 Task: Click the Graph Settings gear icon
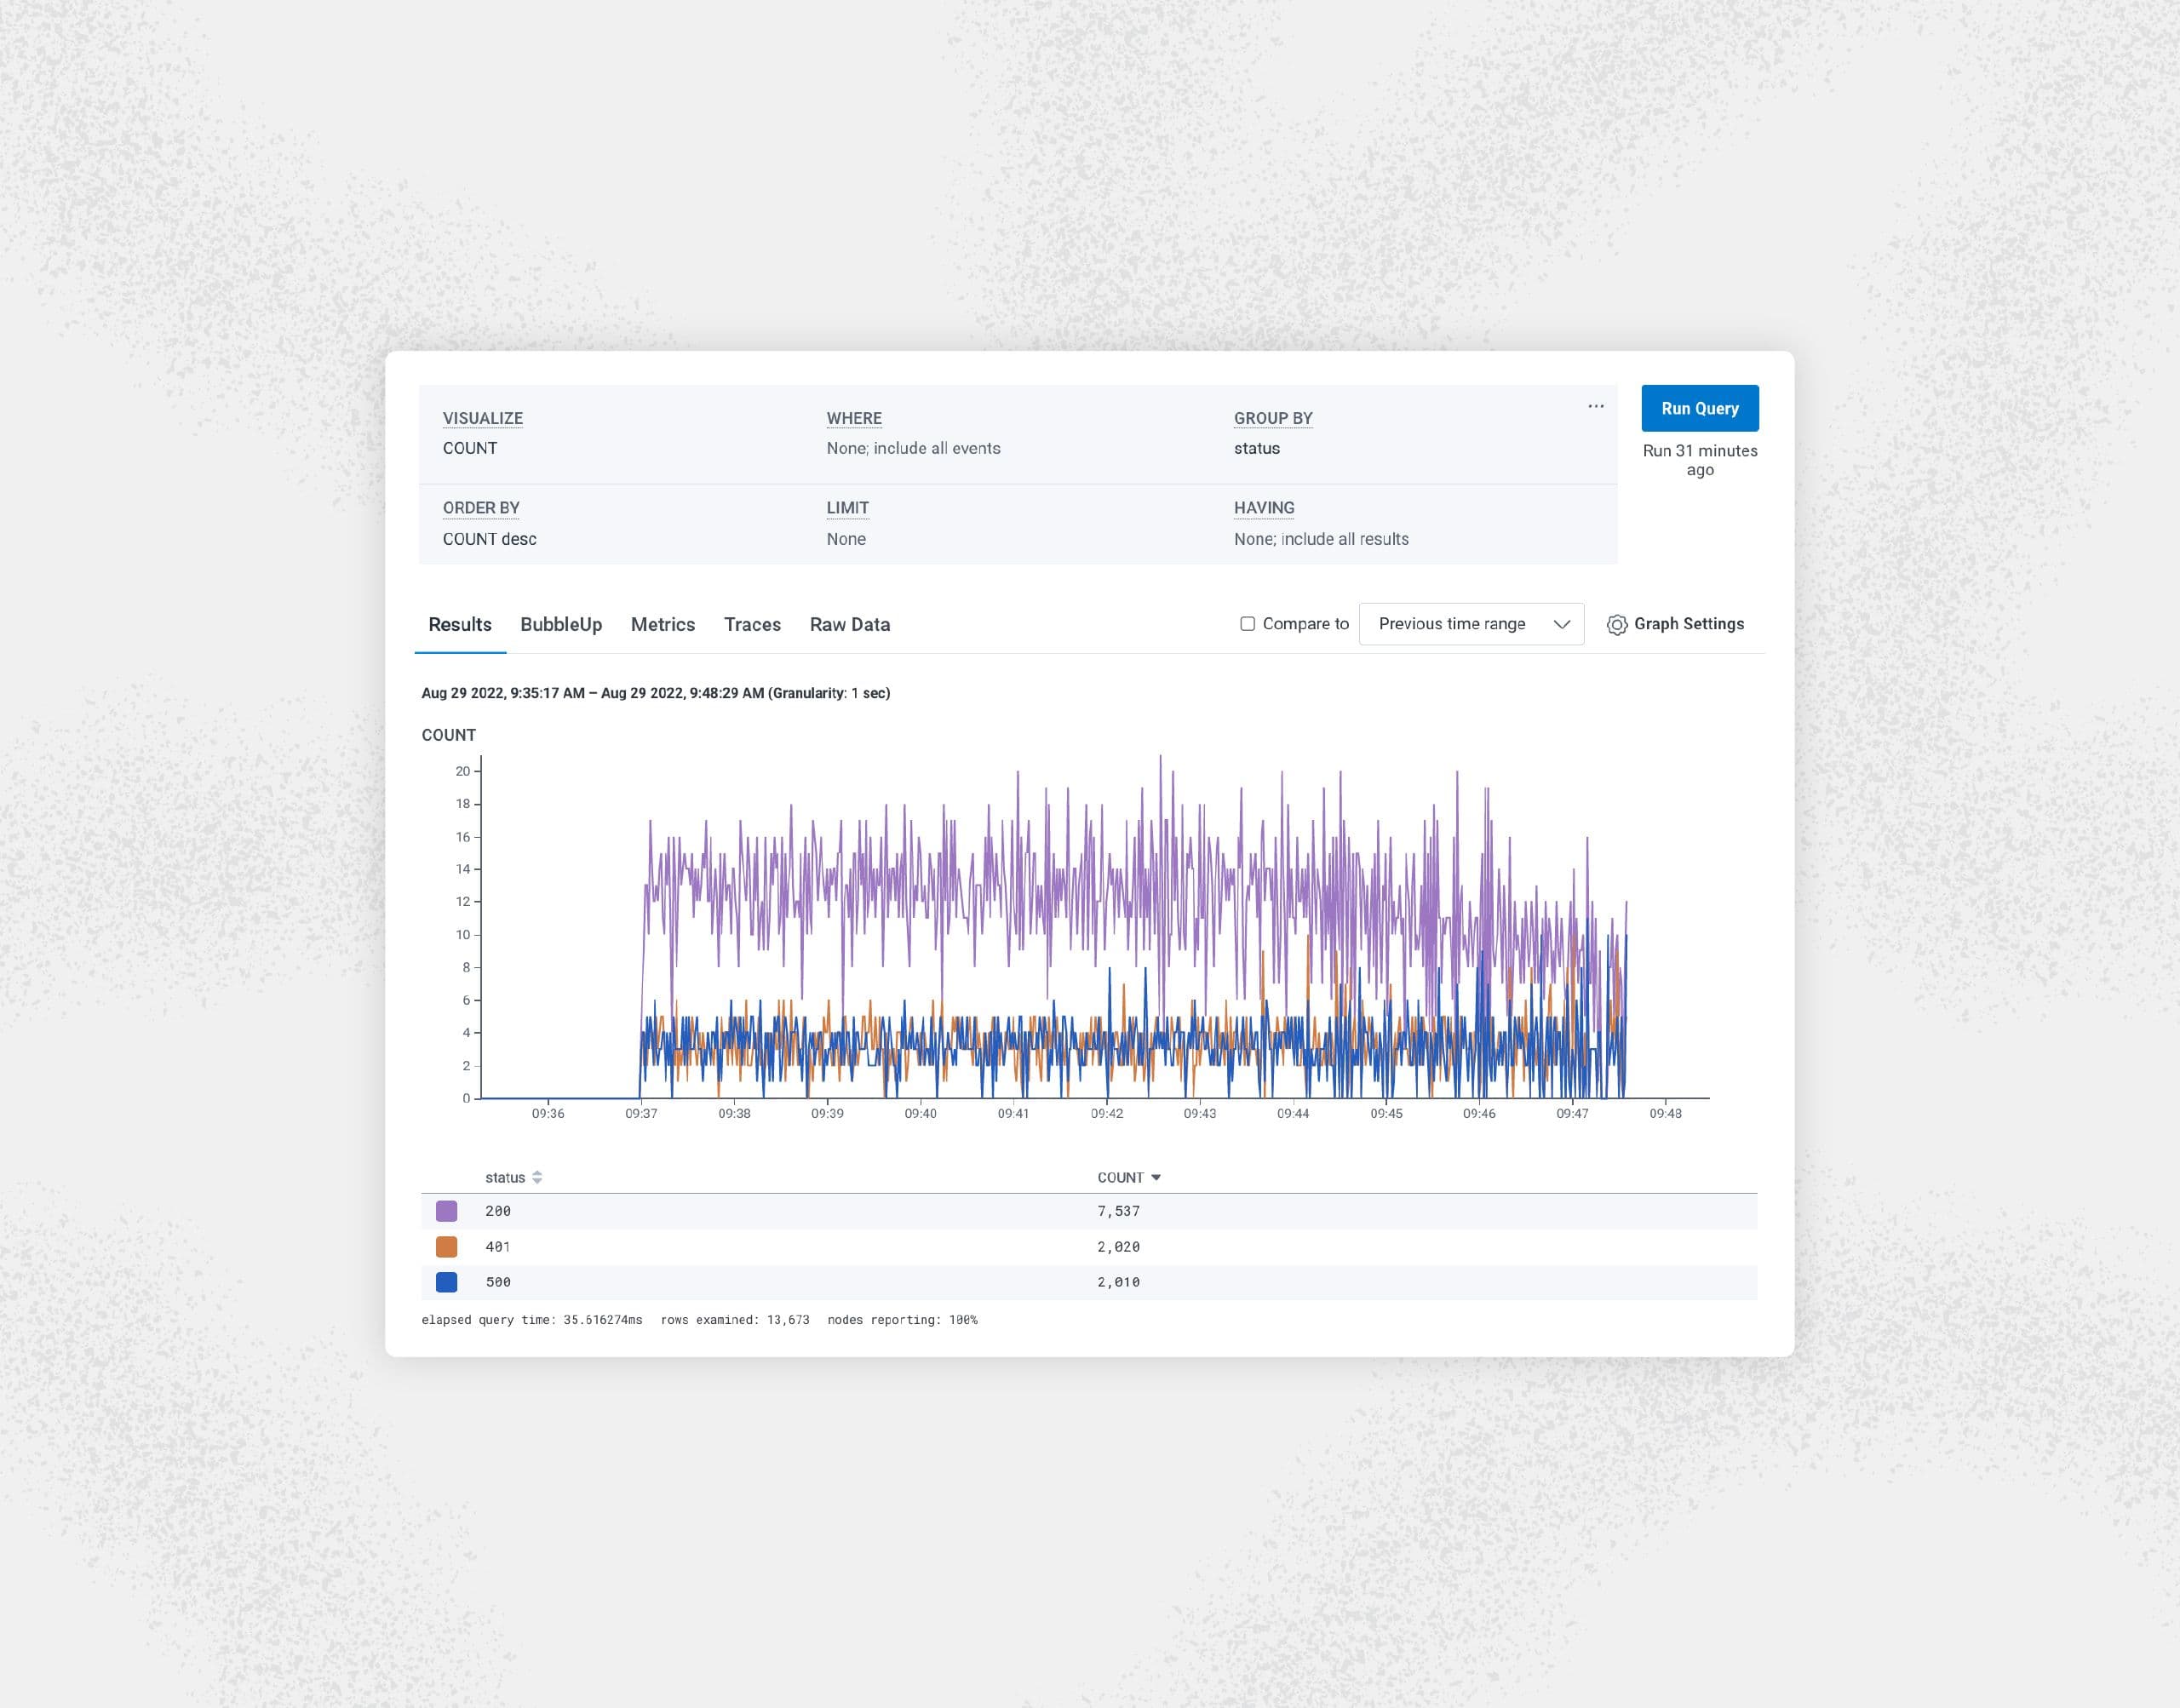click(1616, 624)
